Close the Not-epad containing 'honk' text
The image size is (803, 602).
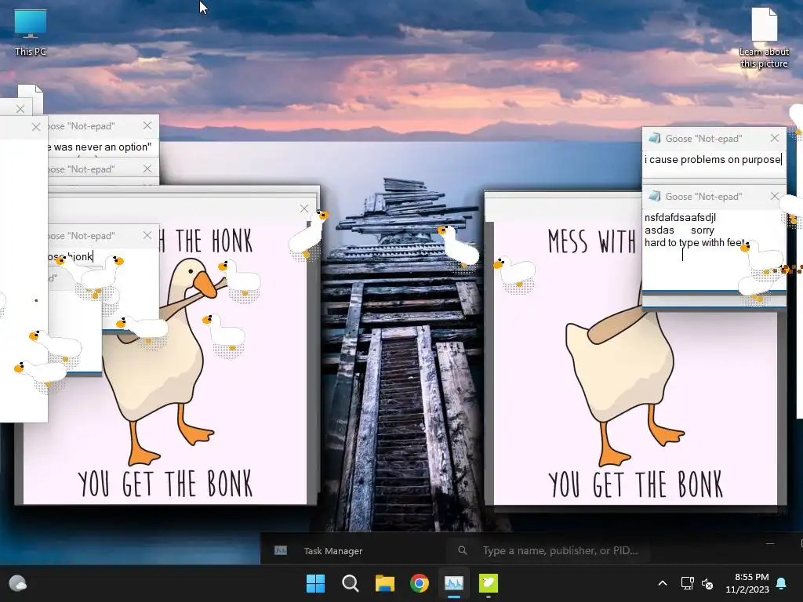coord(147,235)
